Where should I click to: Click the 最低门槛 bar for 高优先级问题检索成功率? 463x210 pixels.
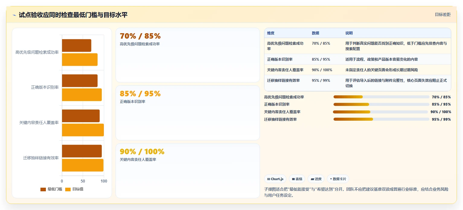coord(77,45)
